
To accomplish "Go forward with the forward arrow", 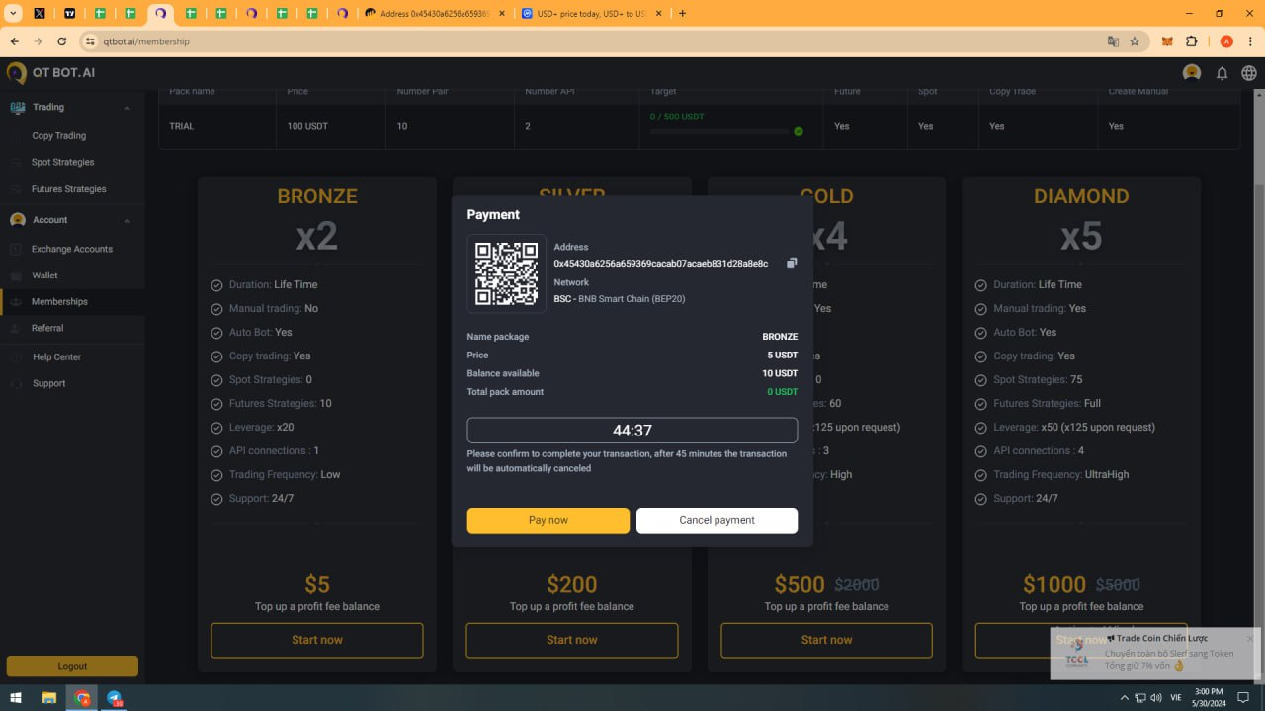I will [38, 41].
